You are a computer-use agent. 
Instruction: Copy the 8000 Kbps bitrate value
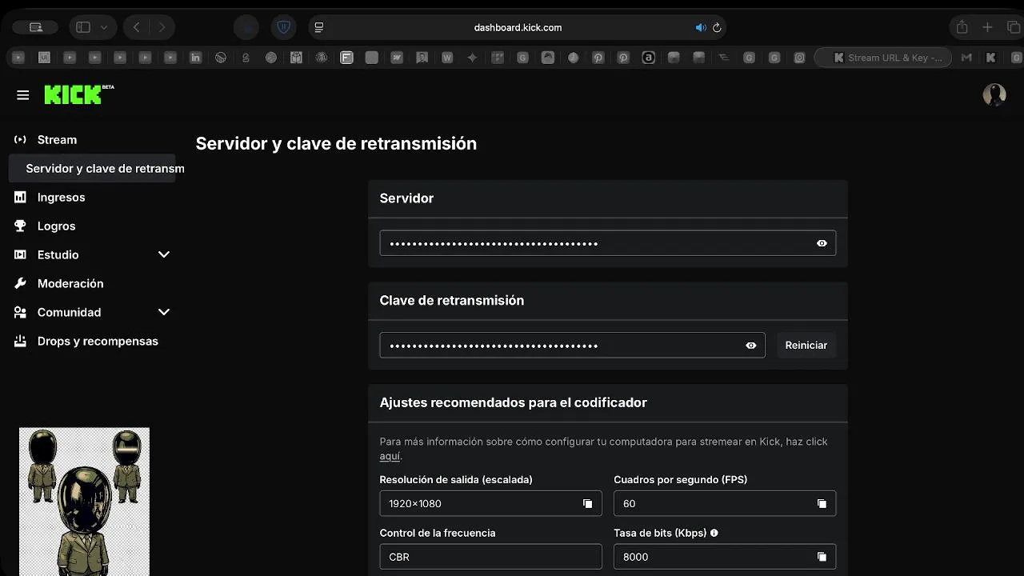click(822, 557)
